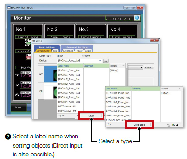
Task: Click the No.2 panel title in Monitor
Action: (x=52, y=30)
